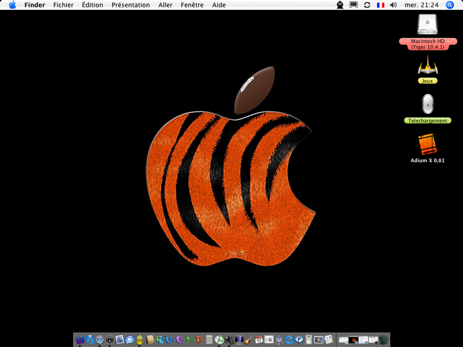Image resolution: width=463 pixels, height=347 pixels.
Task: Launch Entourage from the Dock
Action: click(180, 340)
